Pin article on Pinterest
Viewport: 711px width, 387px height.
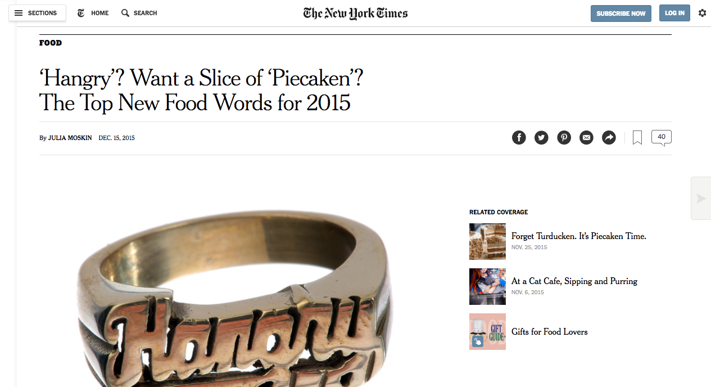(564, 137)
